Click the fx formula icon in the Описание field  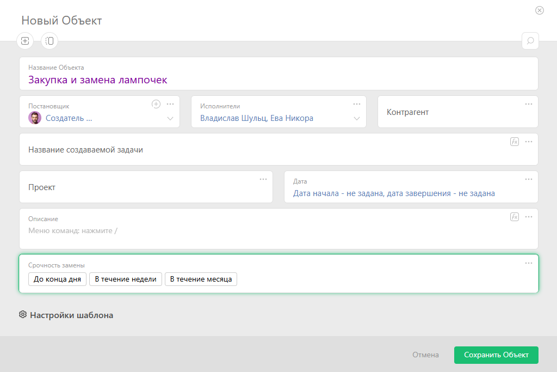tap(515, 217)
